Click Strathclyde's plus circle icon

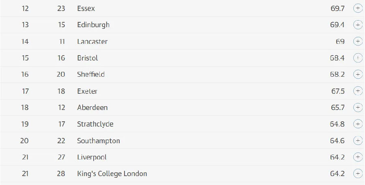point(358,124)
